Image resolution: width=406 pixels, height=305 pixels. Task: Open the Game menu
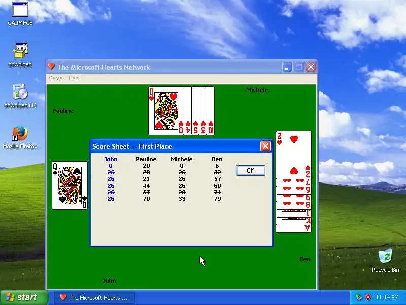click(x=56, y=78)
